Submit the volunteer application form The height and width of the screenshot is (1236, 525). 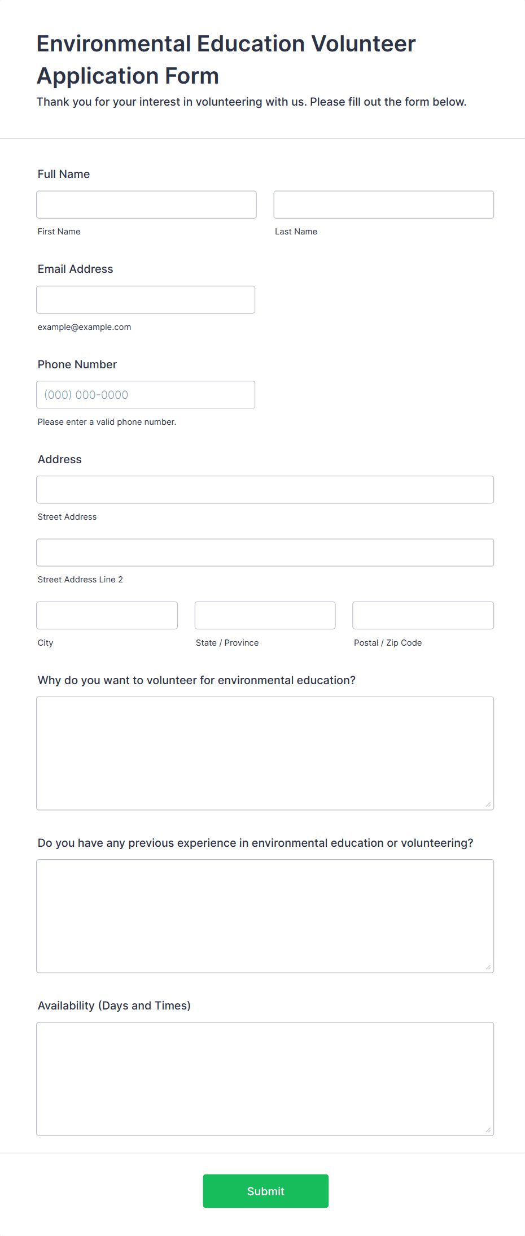[265, 1191]
